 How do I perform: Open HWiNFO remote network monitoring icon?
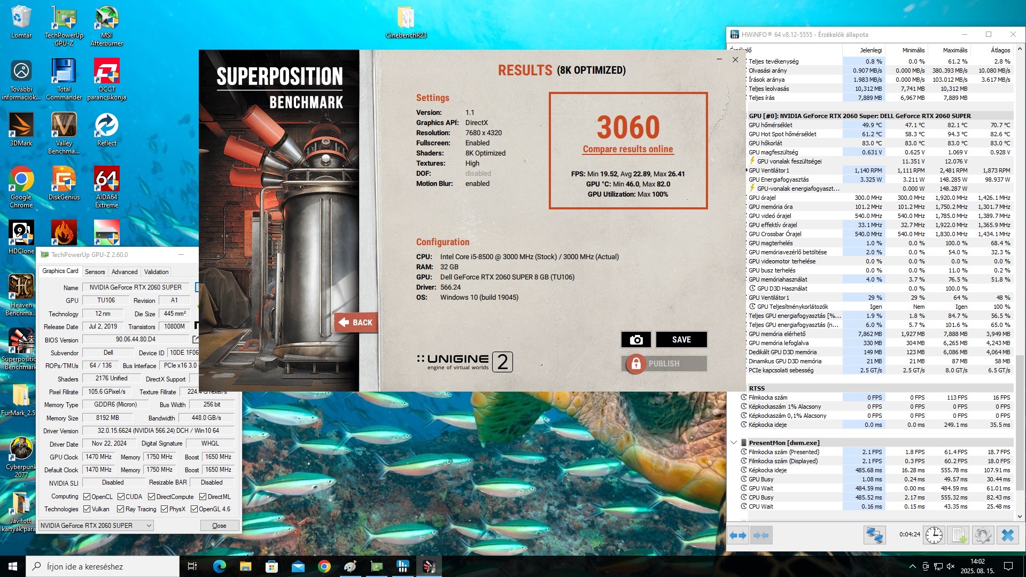874,535
